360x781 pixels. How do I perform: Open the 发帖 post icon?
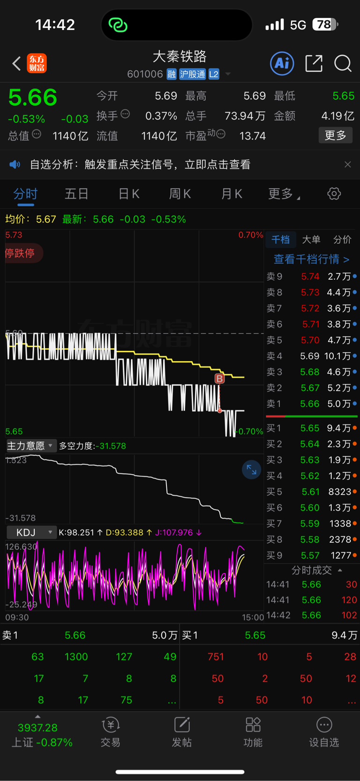click(x=182, y=732)
